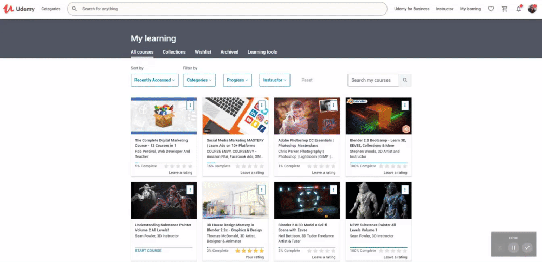Expand the Instructor filter dropdown
The width and height of the screenshot is (542, 262).
(275, 80)
